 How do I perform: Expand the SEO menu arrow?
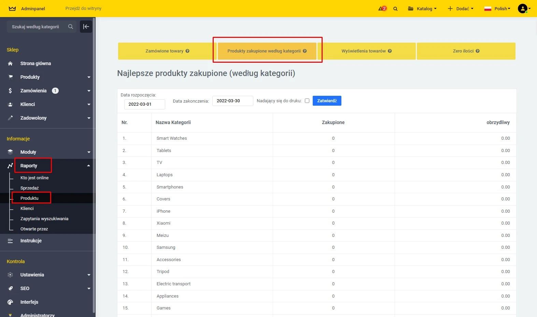(x=89, y=289)
